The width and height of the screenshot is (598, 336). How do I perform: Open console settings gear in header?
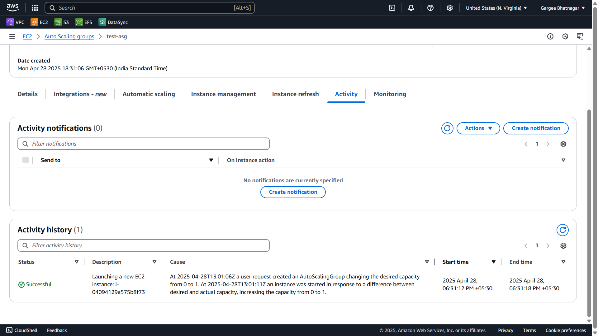click(x=449, y=8)
